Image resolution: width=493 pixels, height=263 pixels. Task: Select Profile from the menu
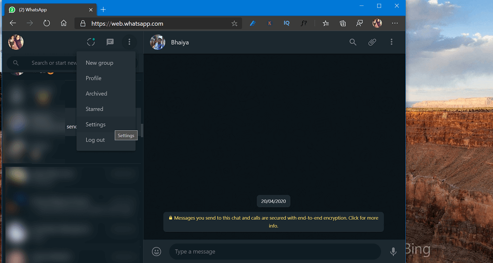106,78
